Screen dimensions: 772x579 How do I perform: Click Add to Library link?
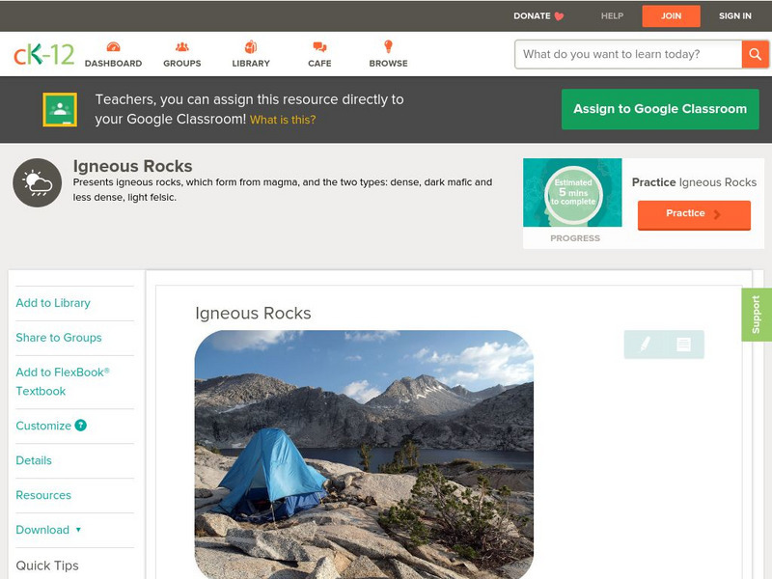[x=53, y=303]
